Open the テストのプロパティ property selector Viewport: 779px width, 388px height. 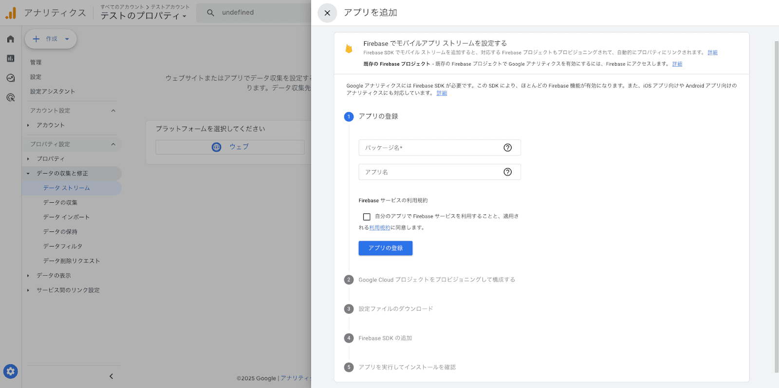[144, 16]
